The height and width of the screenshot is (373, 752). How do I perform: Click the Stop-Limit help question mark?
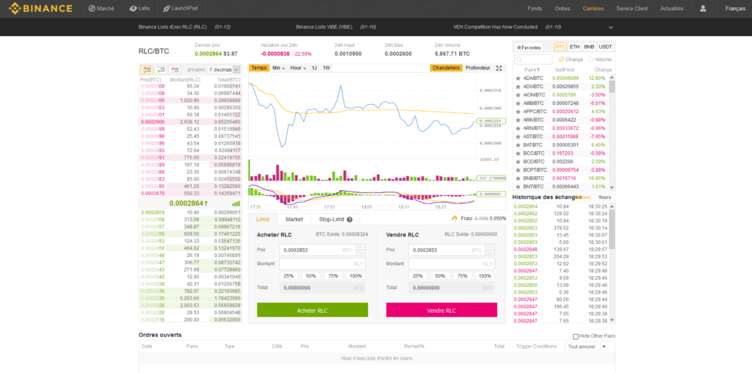350,220
